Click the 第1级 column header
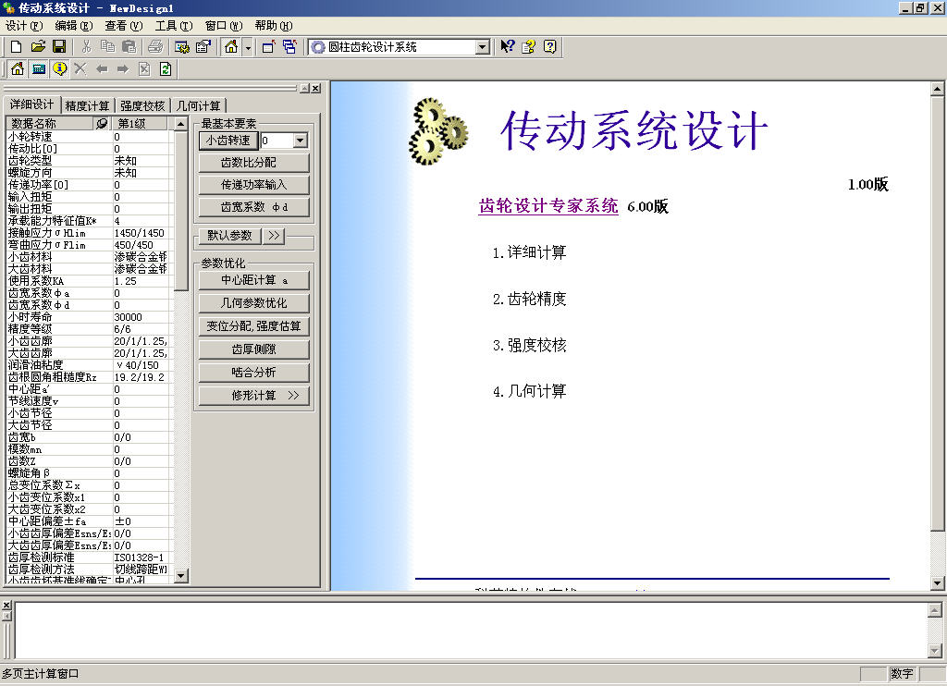The height and width of the screenshot is (686, 947). pyautogui.click(x=141, y=123)
